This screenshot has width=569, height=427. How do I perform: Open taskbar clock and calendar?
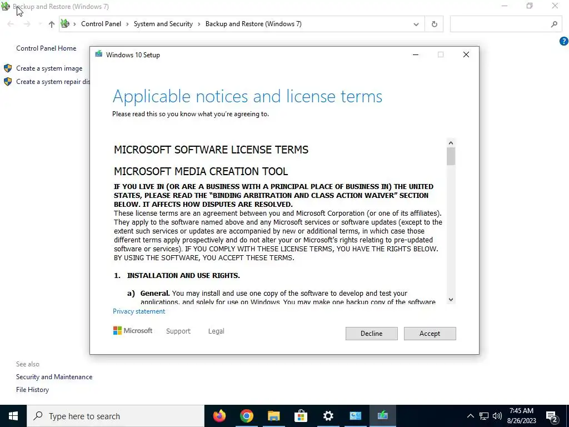click(x=521, y=416)
